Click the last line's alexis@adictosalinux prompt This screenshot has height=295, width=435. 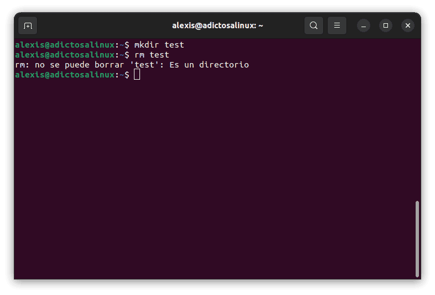point(65,75)
